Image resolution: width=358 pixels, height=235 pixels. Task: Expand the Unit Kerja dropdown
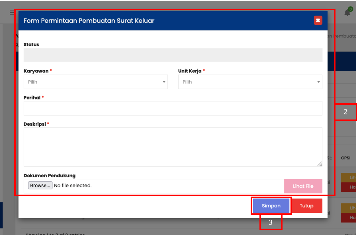[250, 82]
